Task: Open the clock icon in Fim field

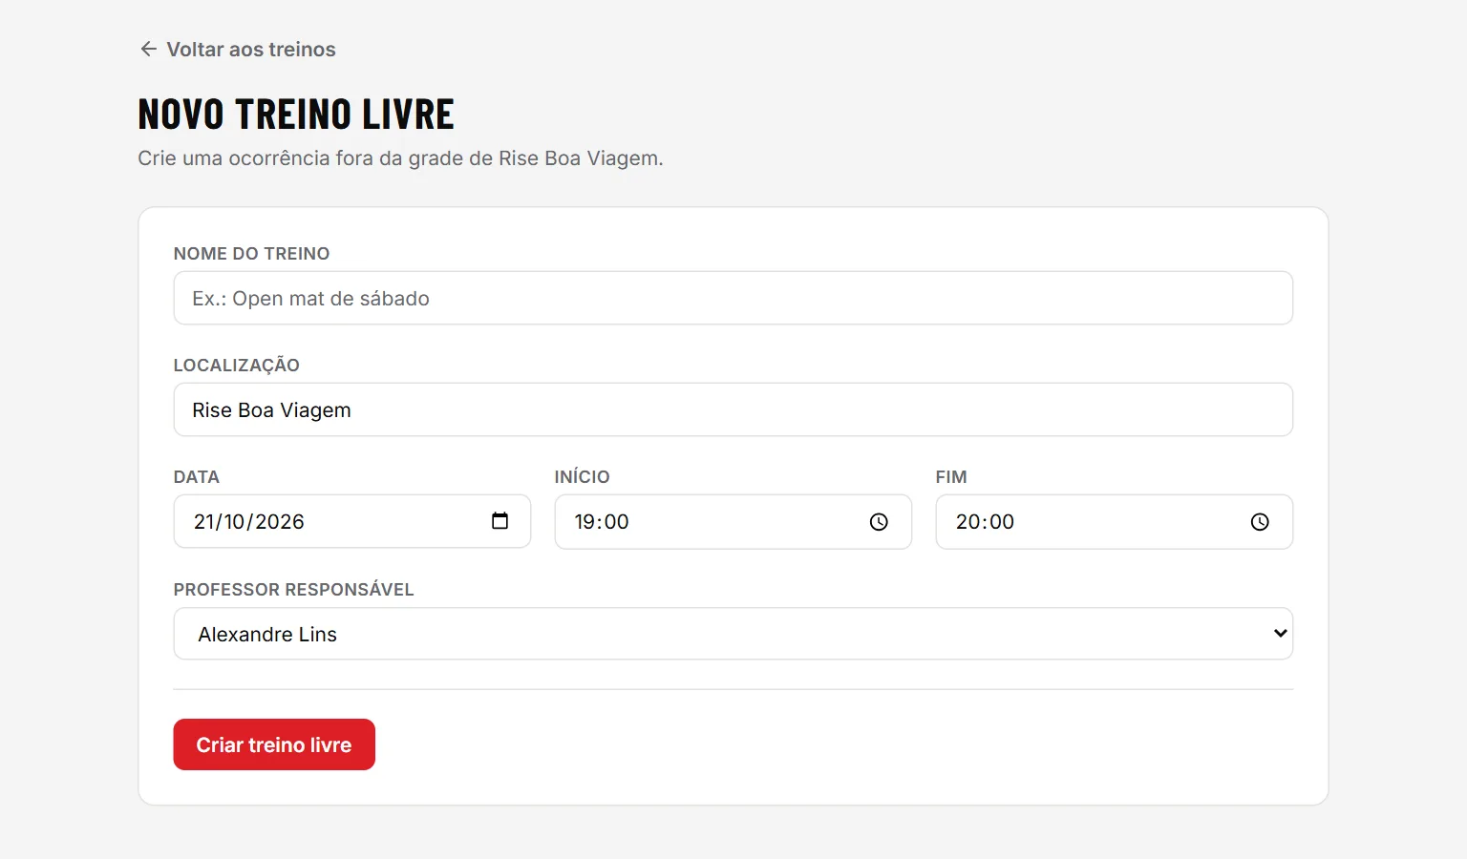Action: tap(1260, 522)
